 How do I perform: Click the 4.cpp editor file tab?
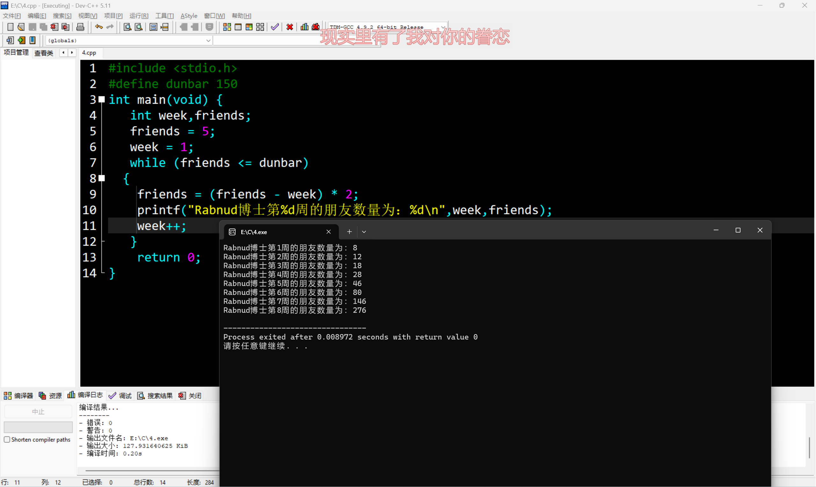coord(89,53)
